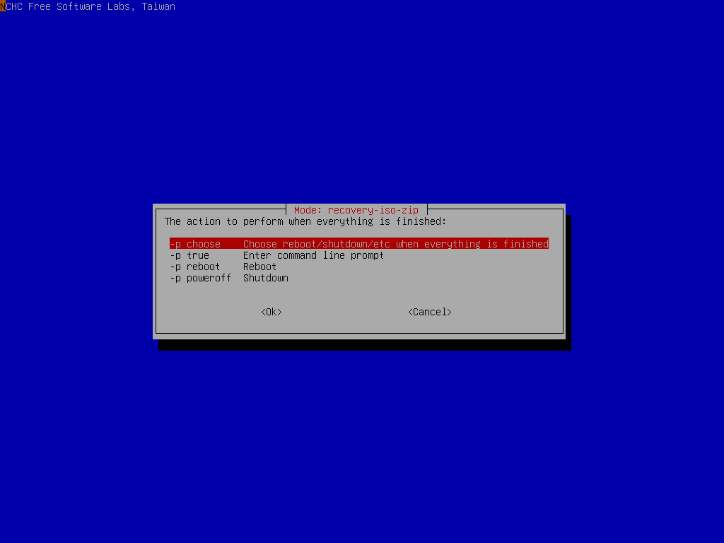
Task: Dismiss the dialog with Cancel
Action: pyautogui.click(x=429, y=311)
